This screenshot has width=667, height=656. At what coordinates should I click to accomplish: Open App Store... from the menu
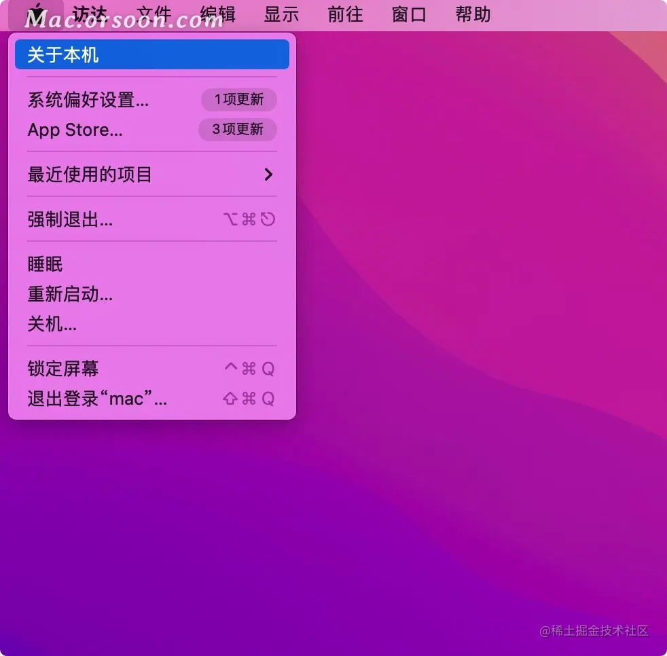(x=152, y=130)
